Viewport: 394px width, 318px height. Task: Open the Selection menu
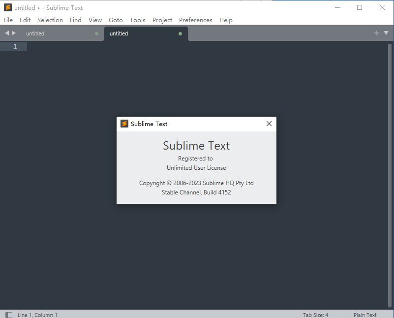[50, 20]
